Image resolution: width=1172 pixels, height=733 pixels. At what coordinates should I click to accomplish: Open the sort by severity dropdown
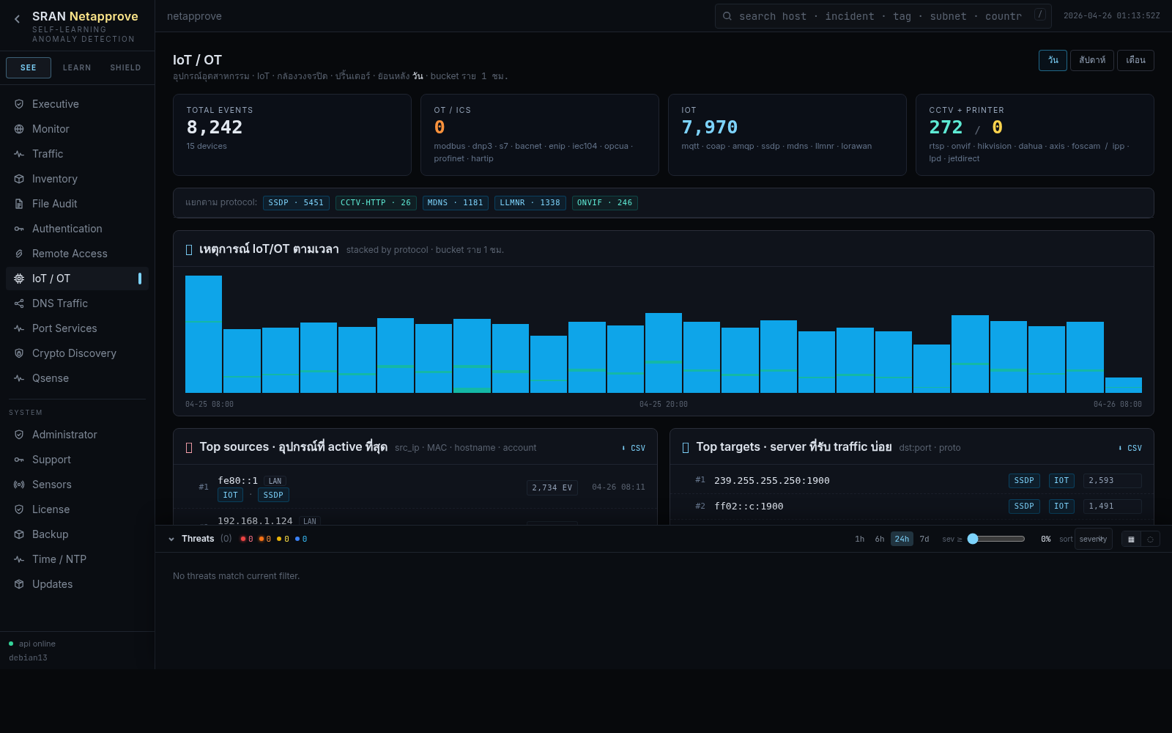pyautogui.click(x=1093, y=539)
